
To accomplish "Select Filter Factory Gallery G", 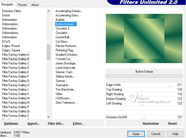I will click(16, 81).
